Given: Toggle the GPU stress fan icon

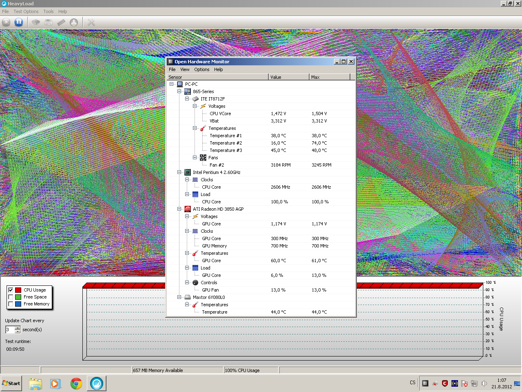Looking at the screenshot, I should [x=74, y=22].
